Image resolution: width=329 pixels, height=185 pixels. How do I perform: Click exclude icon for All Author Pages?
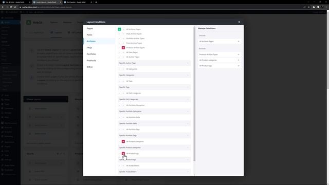[123, 57]
